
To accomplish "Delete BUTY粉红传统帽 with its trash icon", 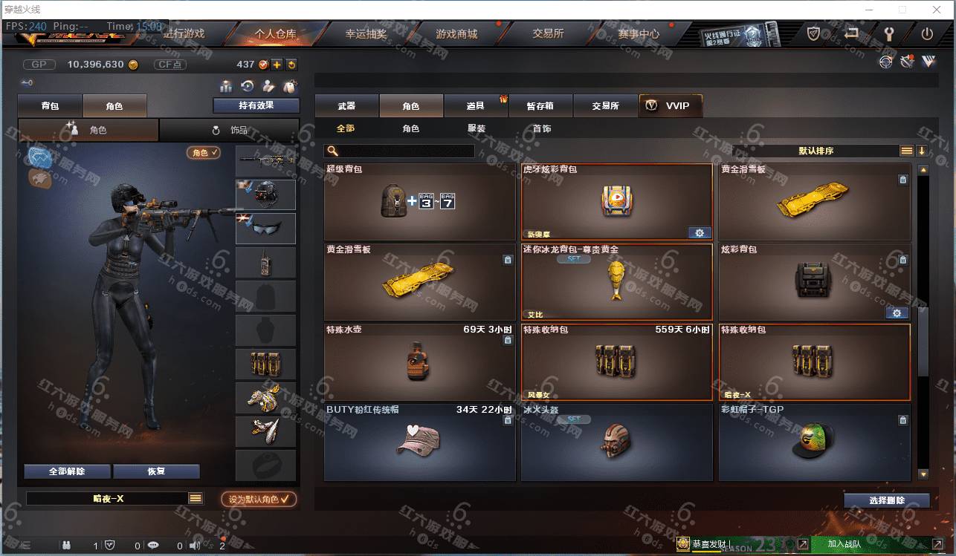I will point(508,420).
